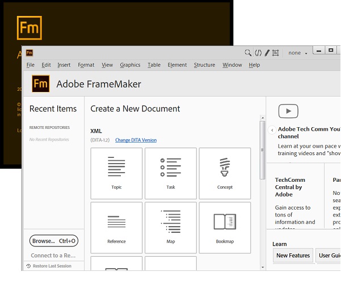Open the Element menu
The height and width of the screenshot is (284, 341).
pos(177,65)
